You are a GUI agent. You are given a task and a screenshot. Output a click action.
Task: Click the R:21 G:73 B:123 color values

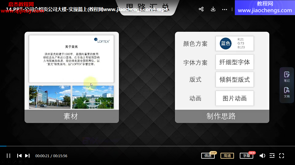pos(241,43)
